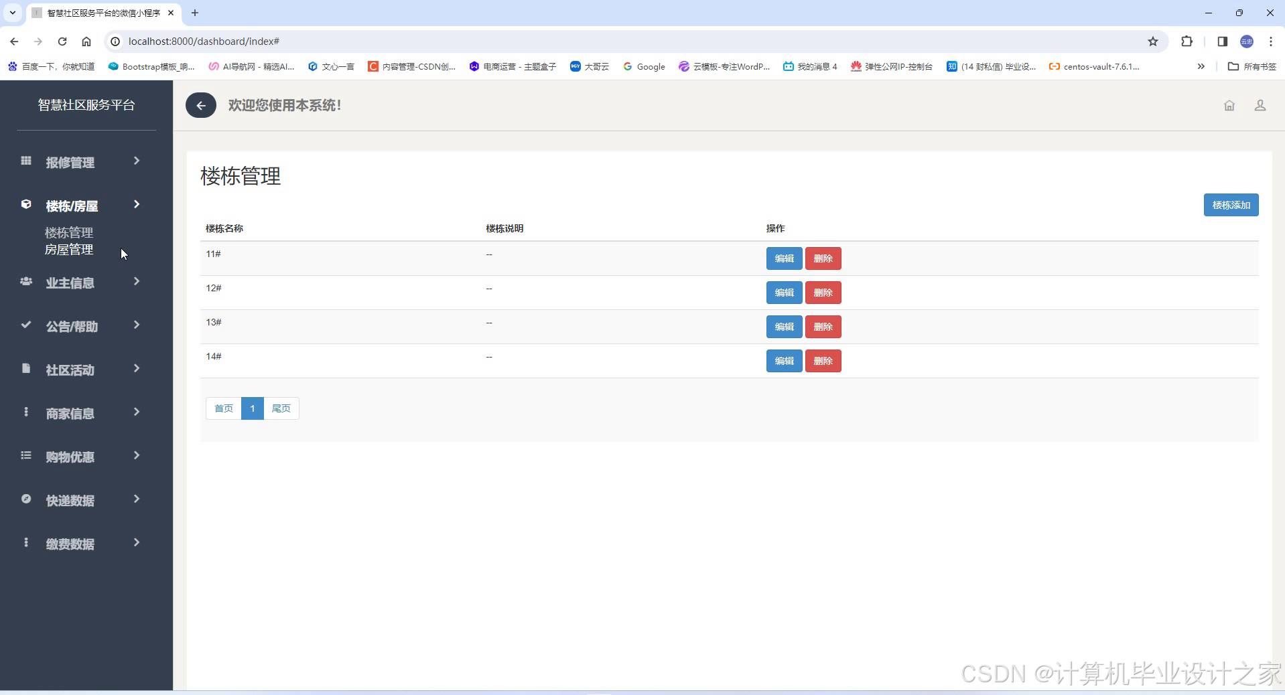Toggle the browser side panel icon
The image size is (1285, 695).
click(x=1223, y=42)
